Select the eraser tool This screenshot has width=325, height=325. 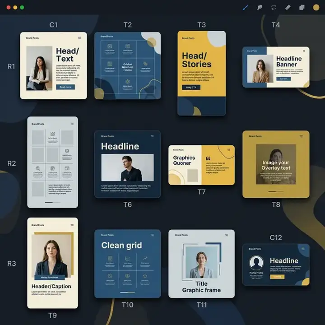pyautogui.click(x=288, y=8)
